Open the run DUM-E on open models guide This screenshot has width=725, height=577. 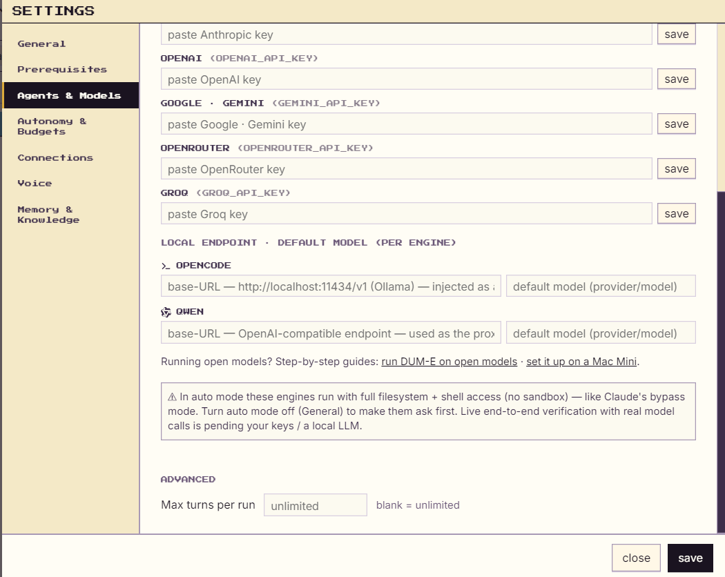449,362
